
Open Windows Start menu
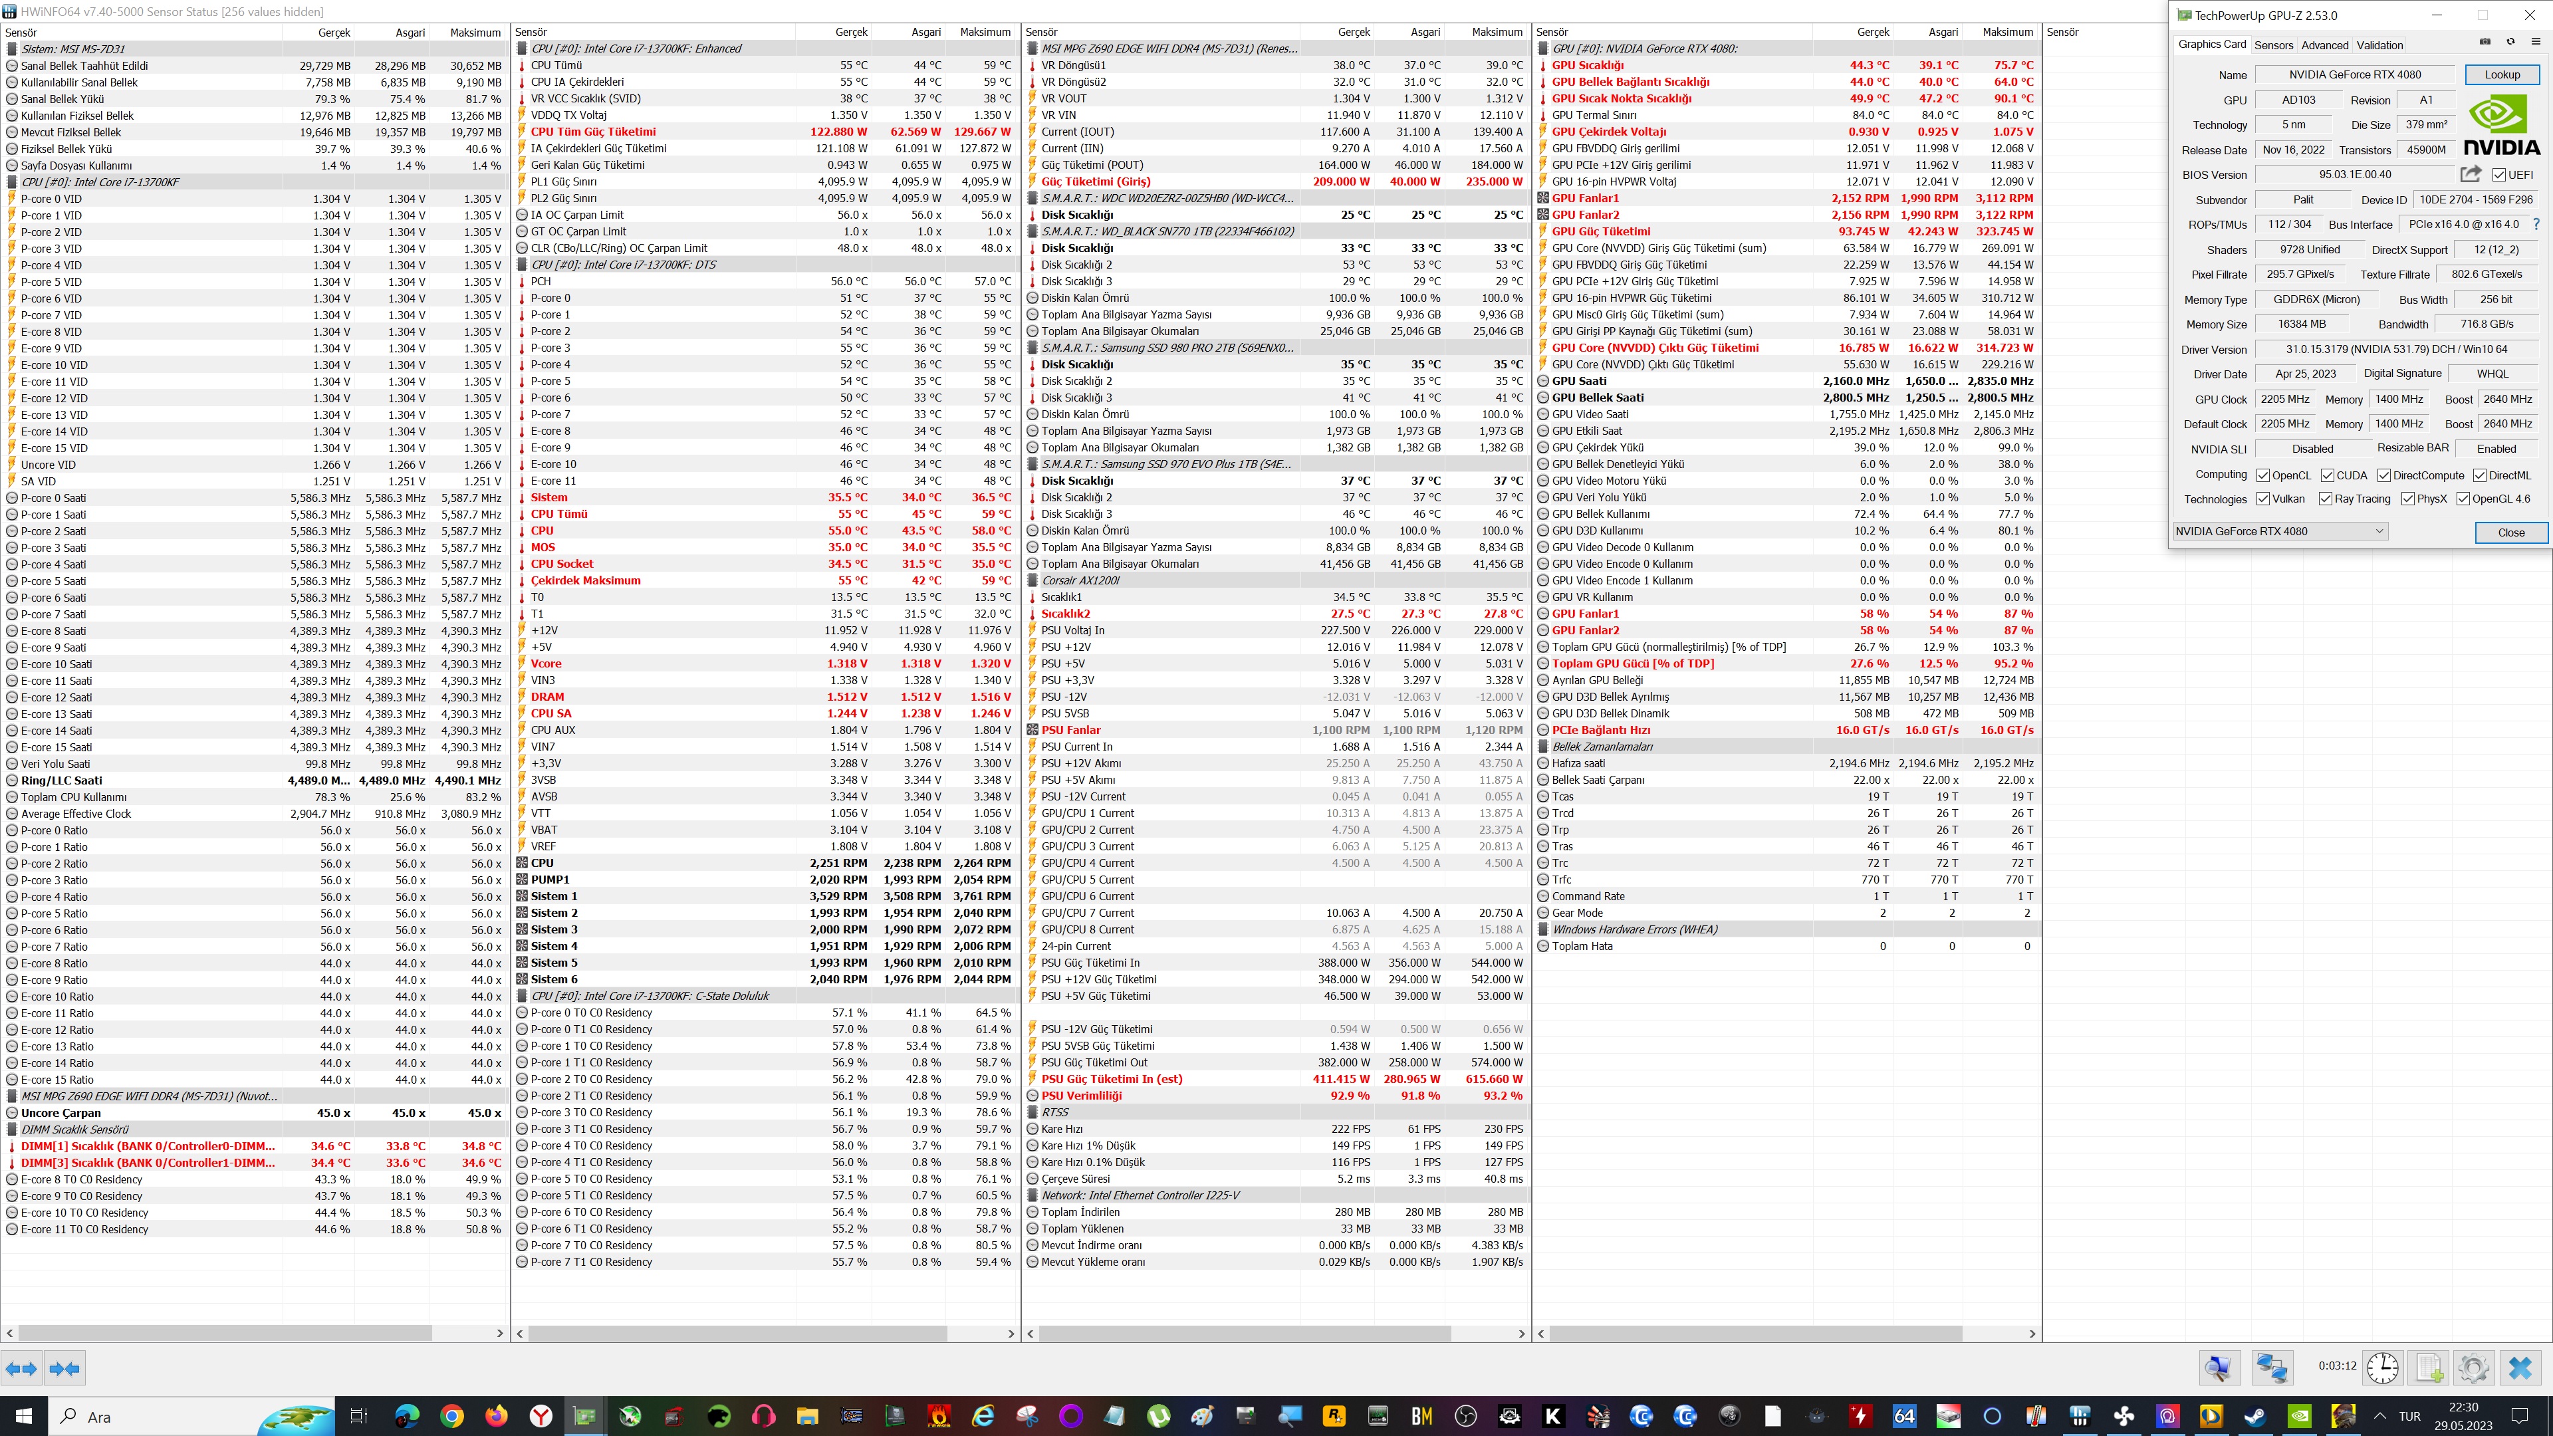click(23, 1416)
